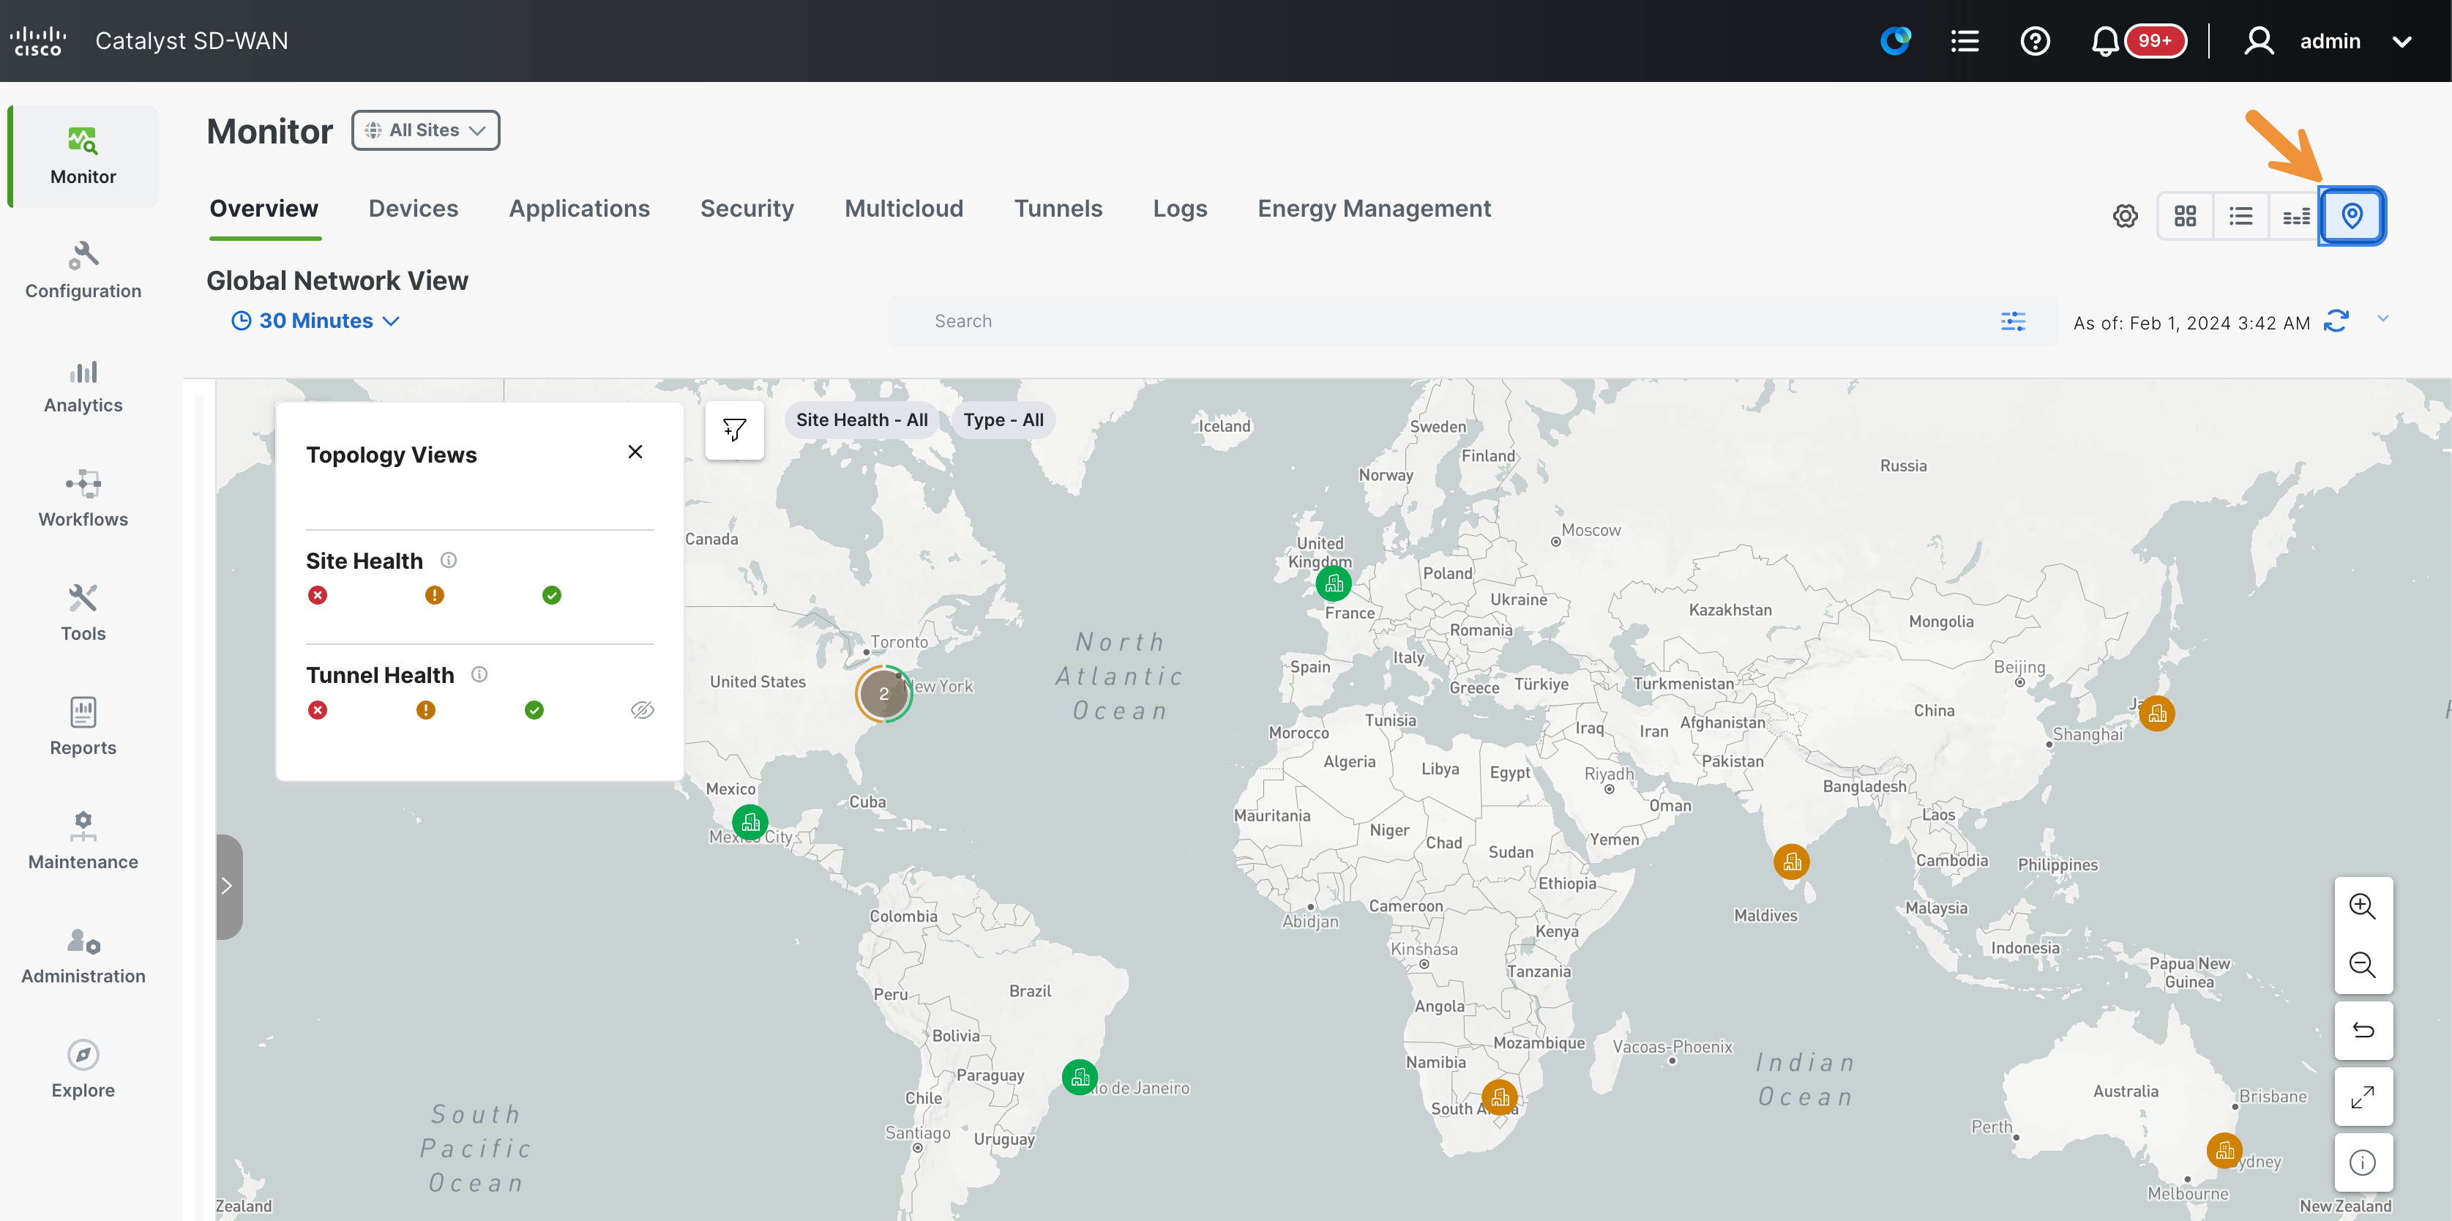Open the blue AI assistant icon
This screenshot has height=1221, width=2452.
coord(1895,41)
